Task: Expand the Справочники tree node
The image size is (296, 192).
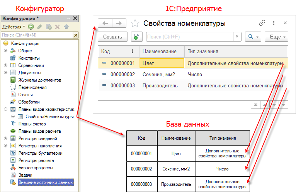Action: point(6,65)
